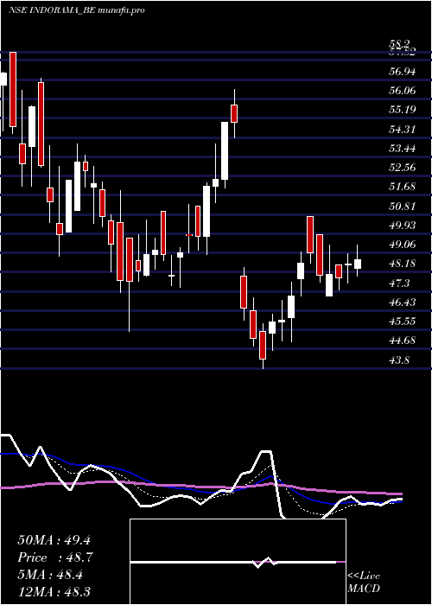Click the 55.19 price axis label
432x605 pixels.
(x=403, y=110)
